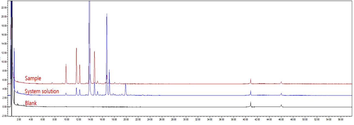Click the 22.00 label on the vertical axis
Screen dimensions: 354x125
[x=4, y=7]
